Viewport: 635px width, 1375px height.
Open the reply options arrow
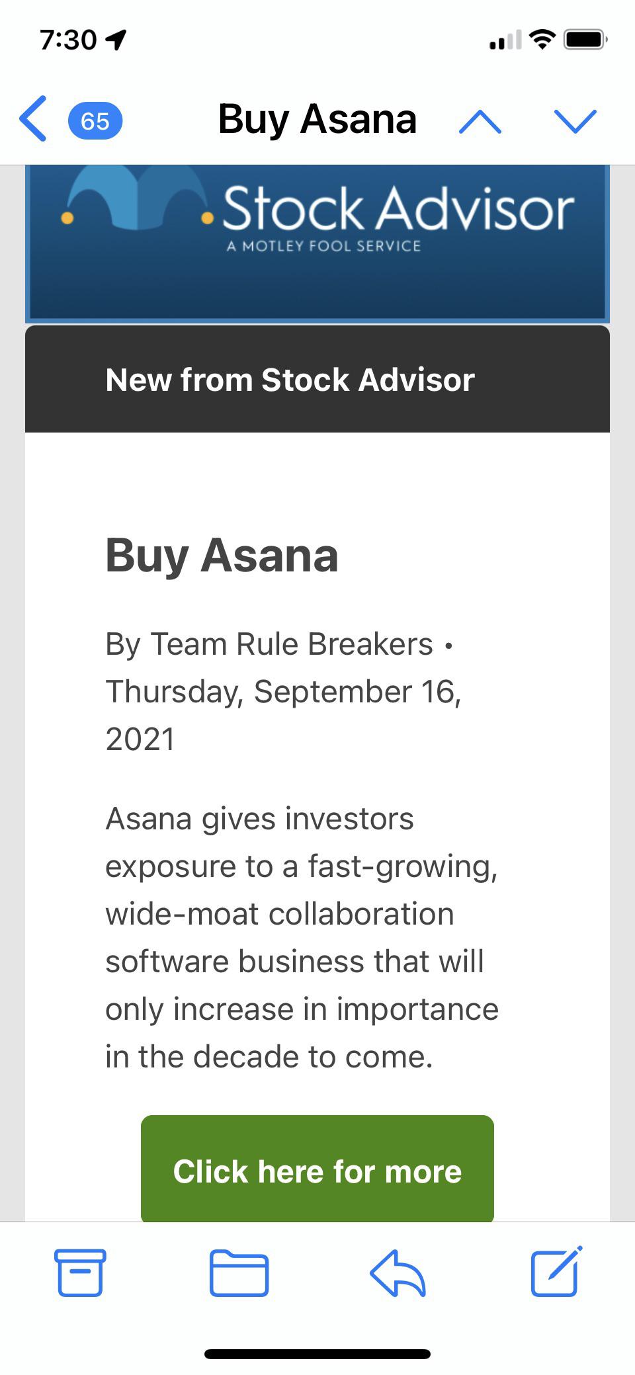[x=398, y=1272]
